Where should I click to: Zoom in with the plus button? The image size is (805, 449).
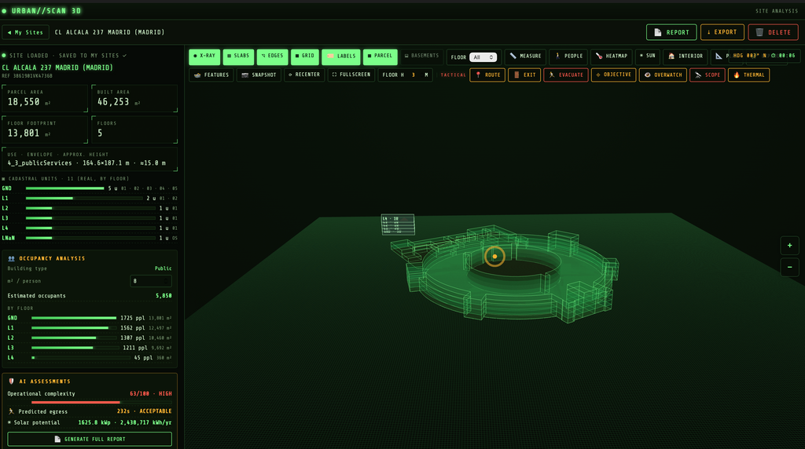pyautogui.click(x=789, y=246)
